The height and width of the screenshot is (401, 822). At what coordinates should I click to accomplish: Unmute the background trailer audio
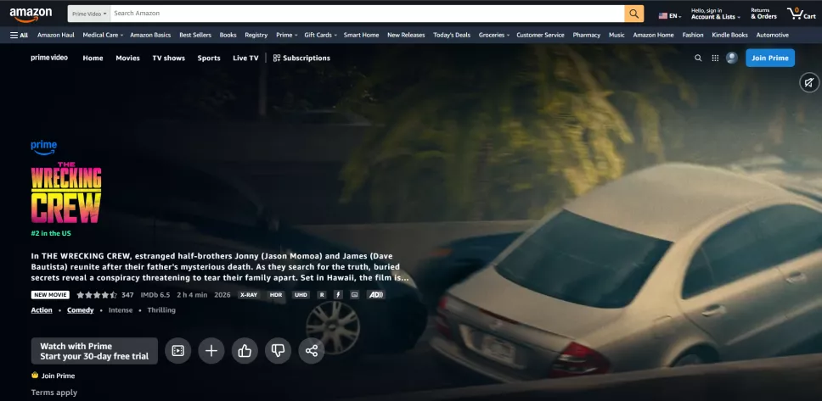808,82
